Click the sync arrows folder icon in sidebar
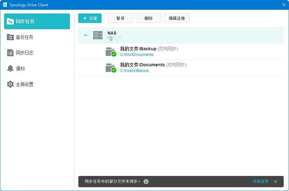The height and width of the screenshot is (191, 289). tap(10, 21)
